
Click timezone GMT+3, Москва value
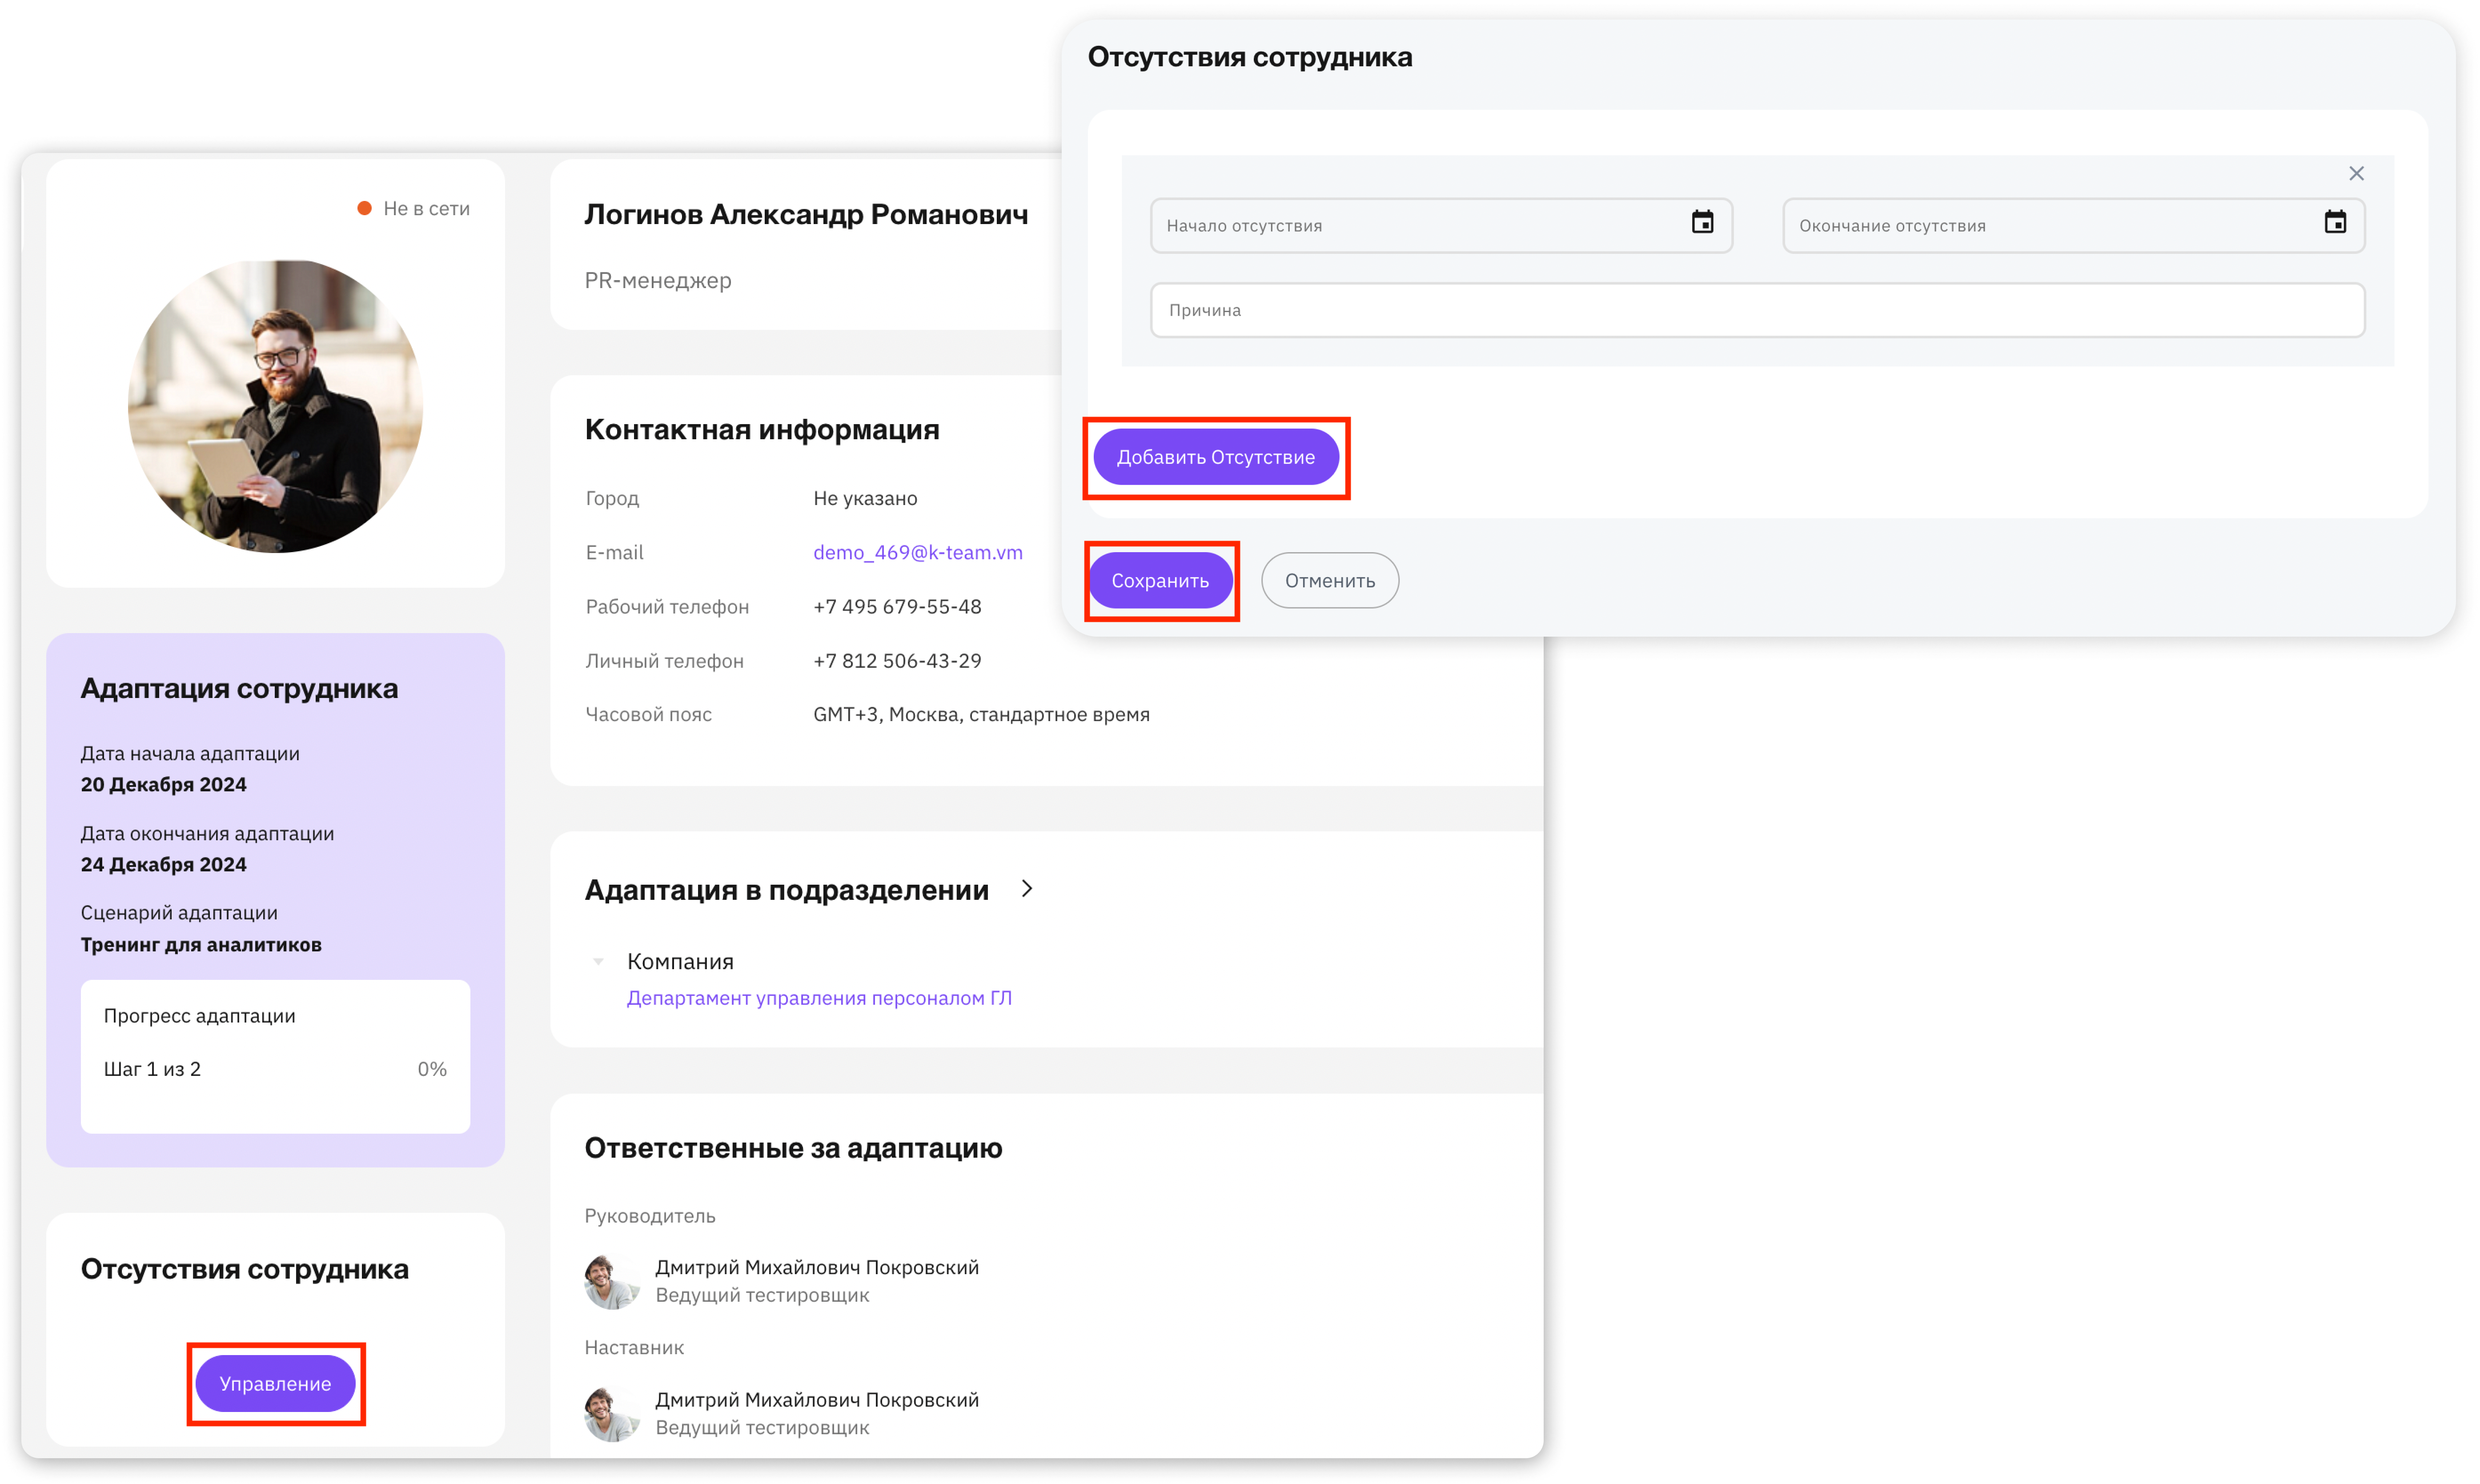tap(981, 714)
